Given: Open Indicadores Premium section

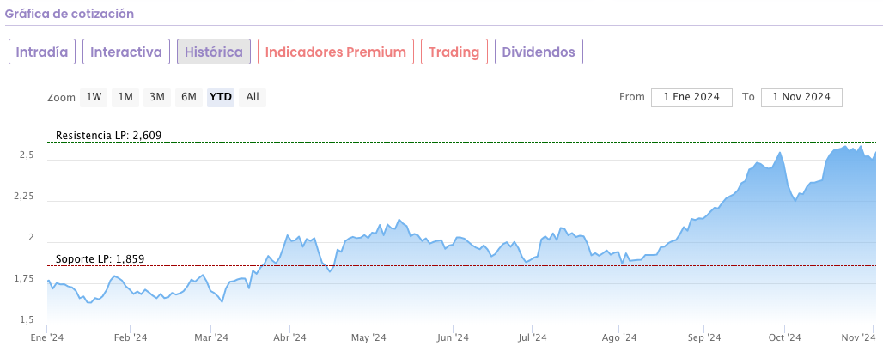Looking at the screenshot, I should [336, 52].
